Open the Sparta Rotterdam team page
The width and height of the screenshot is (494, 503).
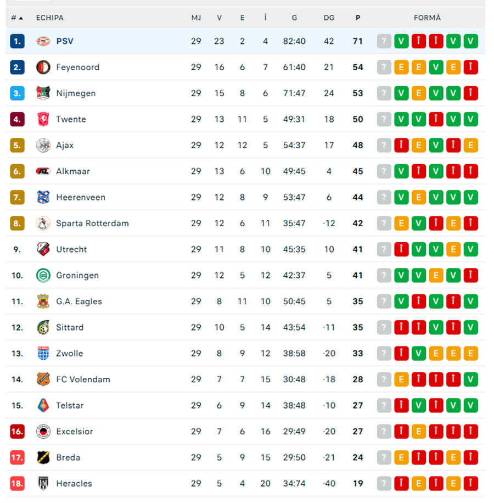(92, 223)
